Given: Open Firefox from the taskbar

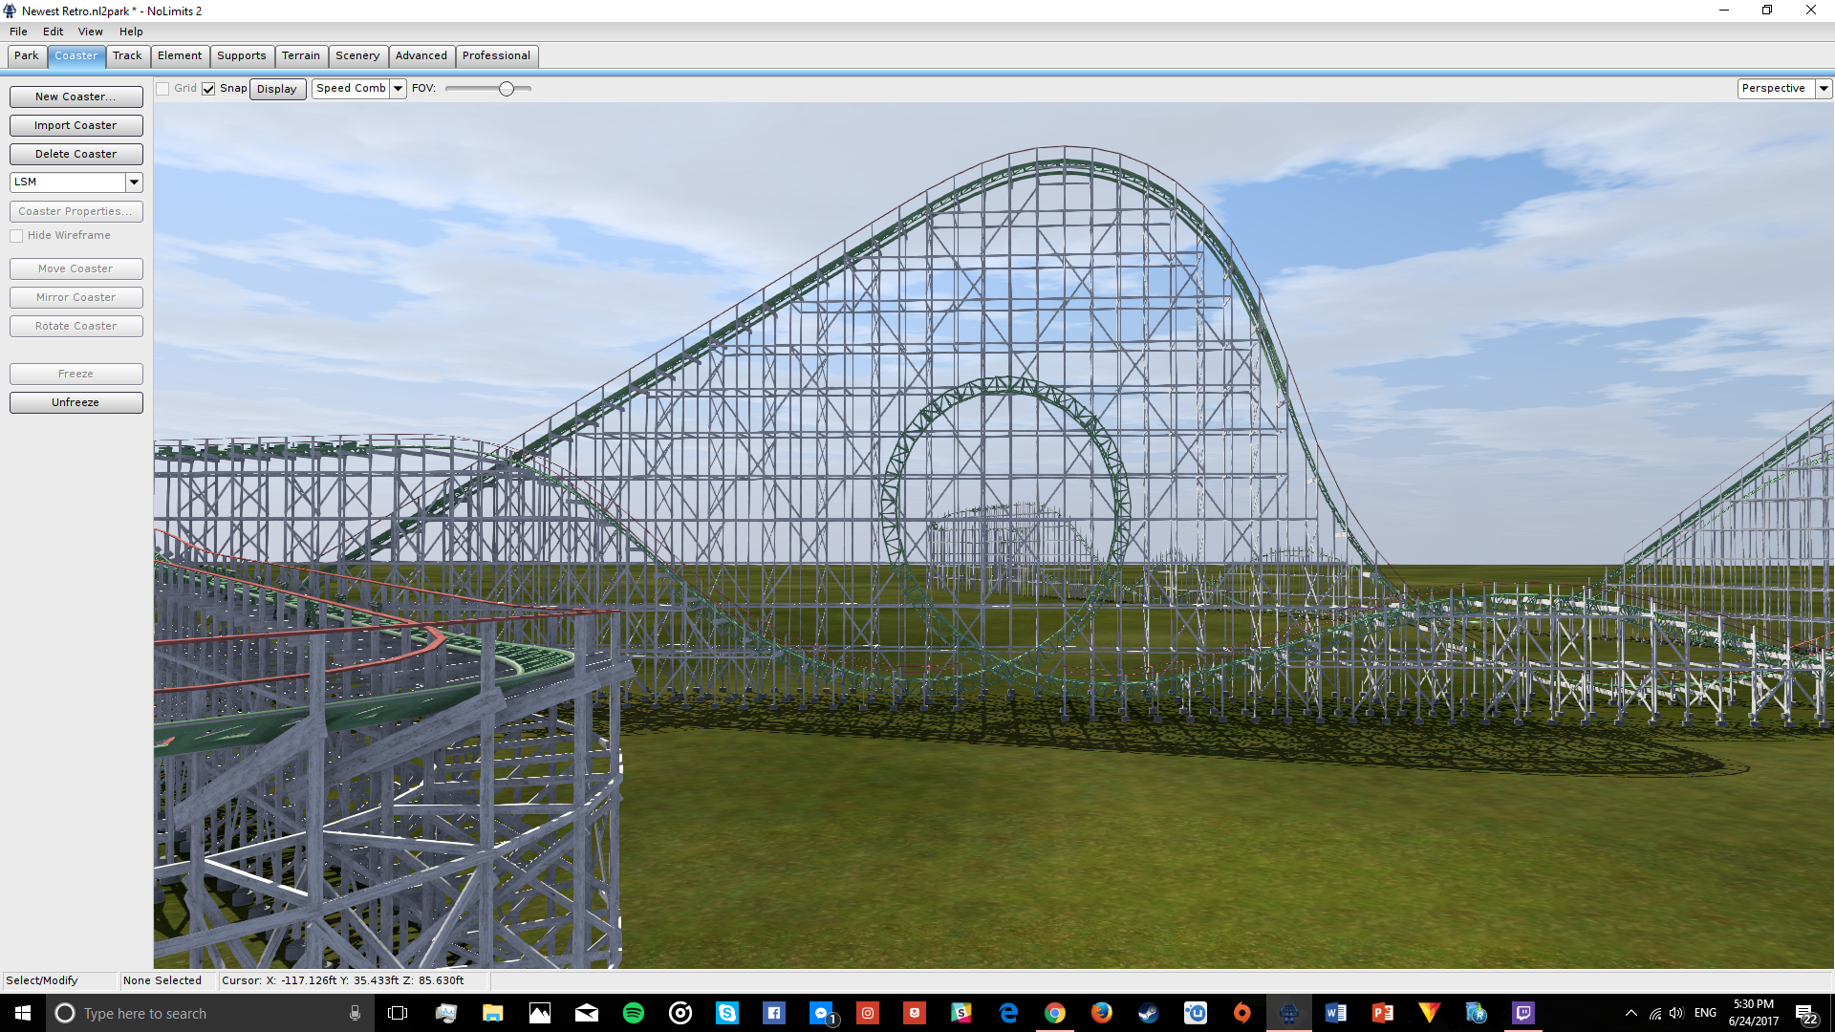Looking at the screenshot, I should click(x=1101, y=1013).
